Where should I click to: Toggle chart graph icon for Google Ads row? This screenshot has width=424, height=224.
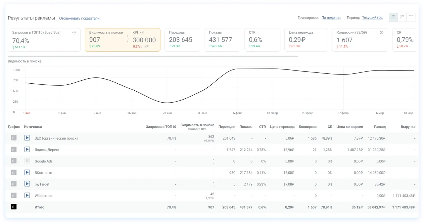point(14,161)
